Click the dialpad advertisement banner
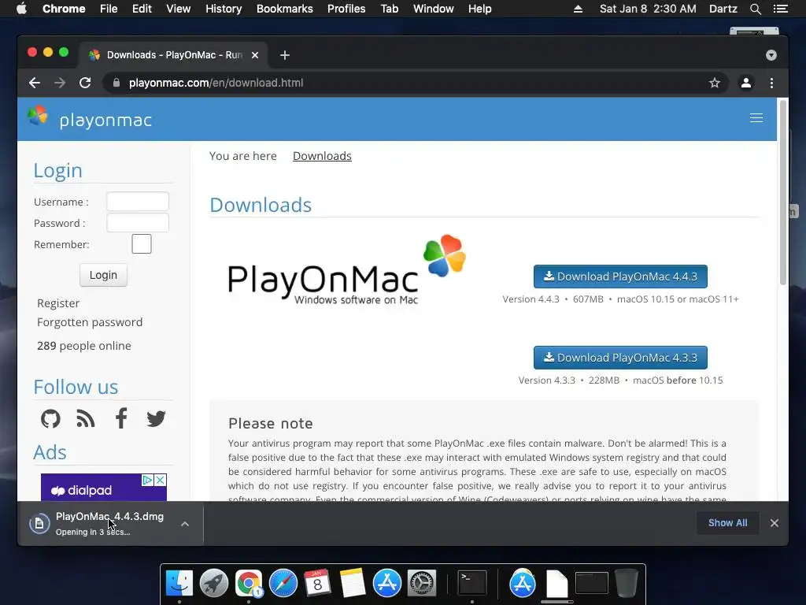The image size is (806, 605). coord(104,487)
